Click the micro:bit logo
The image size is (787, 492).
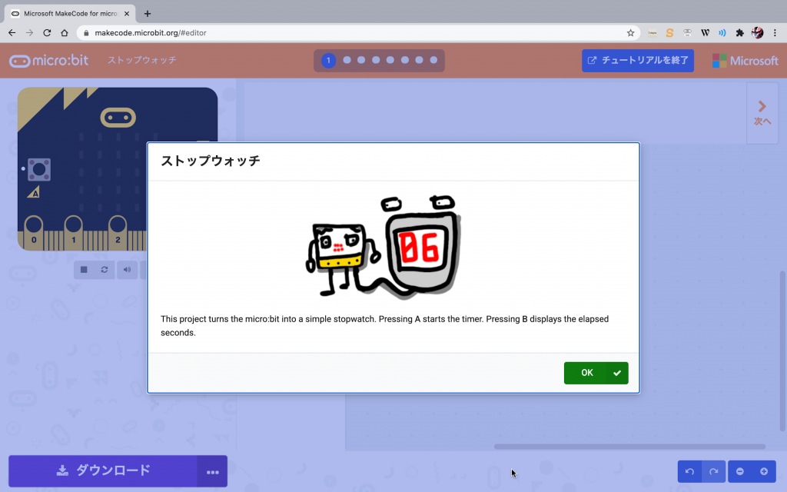click(51, 61)
